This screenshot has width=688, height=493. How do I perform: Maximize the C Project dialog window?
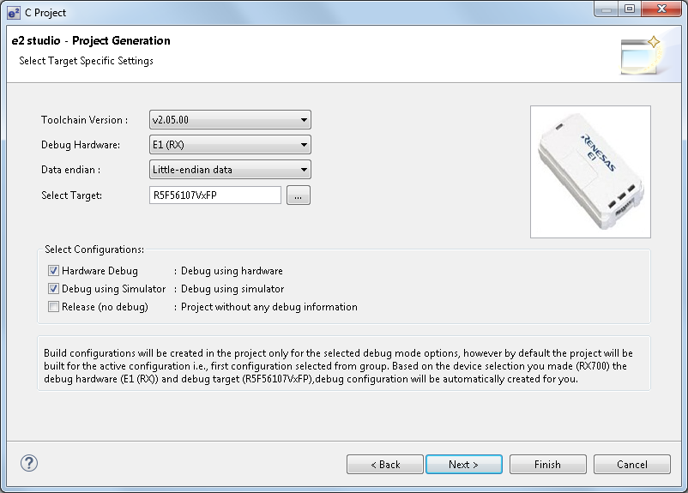point(630,9)
